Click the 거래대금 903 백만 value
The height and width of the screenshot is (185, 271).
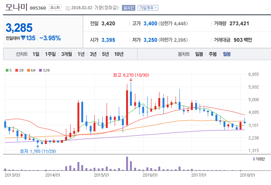[243, 40]
